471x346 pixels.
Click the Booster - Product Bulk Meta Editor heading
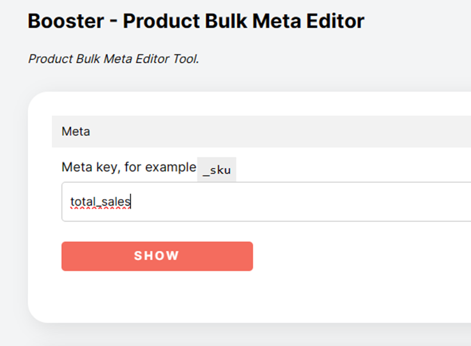coord(196,21)
